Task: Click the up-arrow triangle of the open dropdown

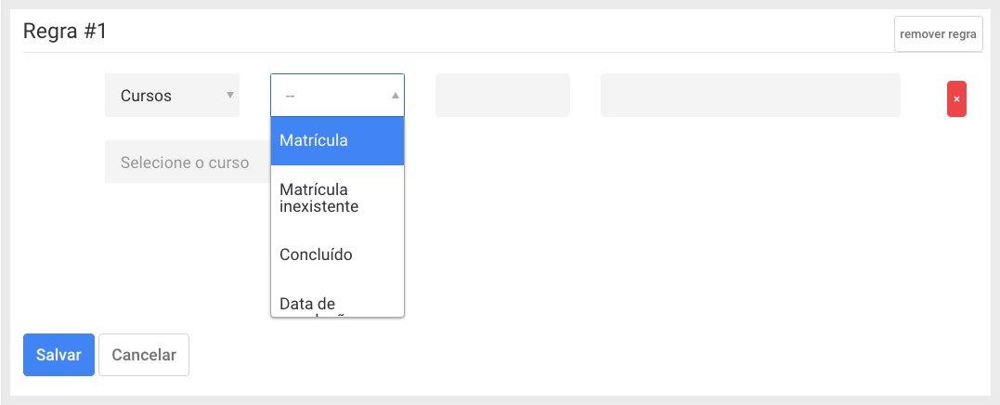Action: click(395, 96)
